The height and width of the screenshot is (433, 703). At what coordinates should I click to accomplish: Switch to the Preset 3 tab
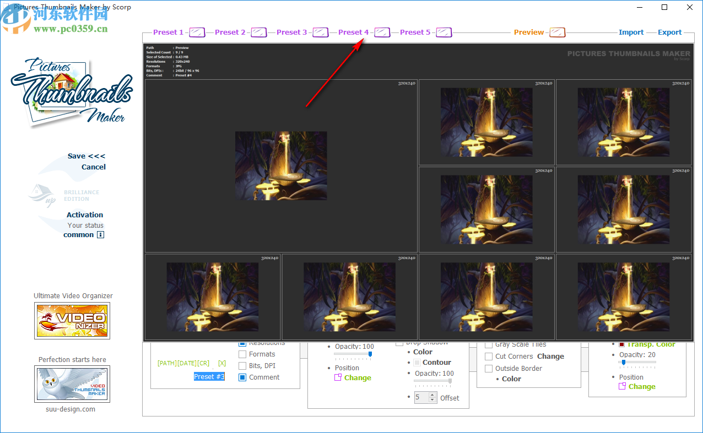[x=292, y=32]
